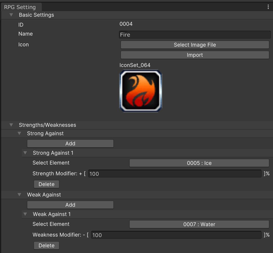Collapse the Strong Against 1 entry
Image resolution: width=273 pixels, height=253 pixels.
(25, 153)
